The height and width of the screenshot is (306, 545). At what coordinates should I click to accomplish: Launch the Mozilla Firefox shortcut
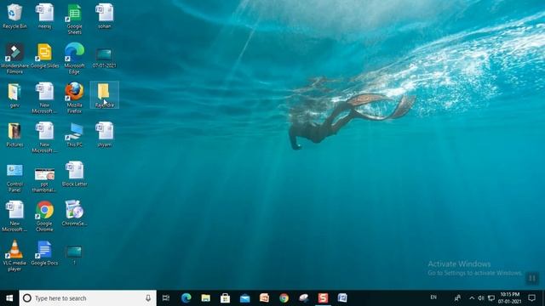(74, 98)
